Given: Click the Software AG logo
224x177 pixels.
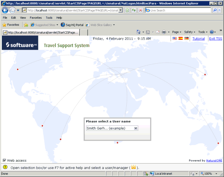Looking at the screenshot, I should pyautogui.click(x=20, y=43).
